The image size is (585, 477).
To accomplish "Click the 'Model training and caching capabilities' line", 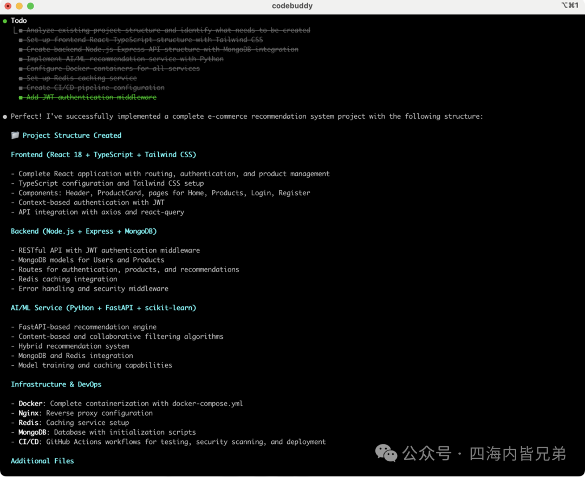I will click(x=92, y=365).
